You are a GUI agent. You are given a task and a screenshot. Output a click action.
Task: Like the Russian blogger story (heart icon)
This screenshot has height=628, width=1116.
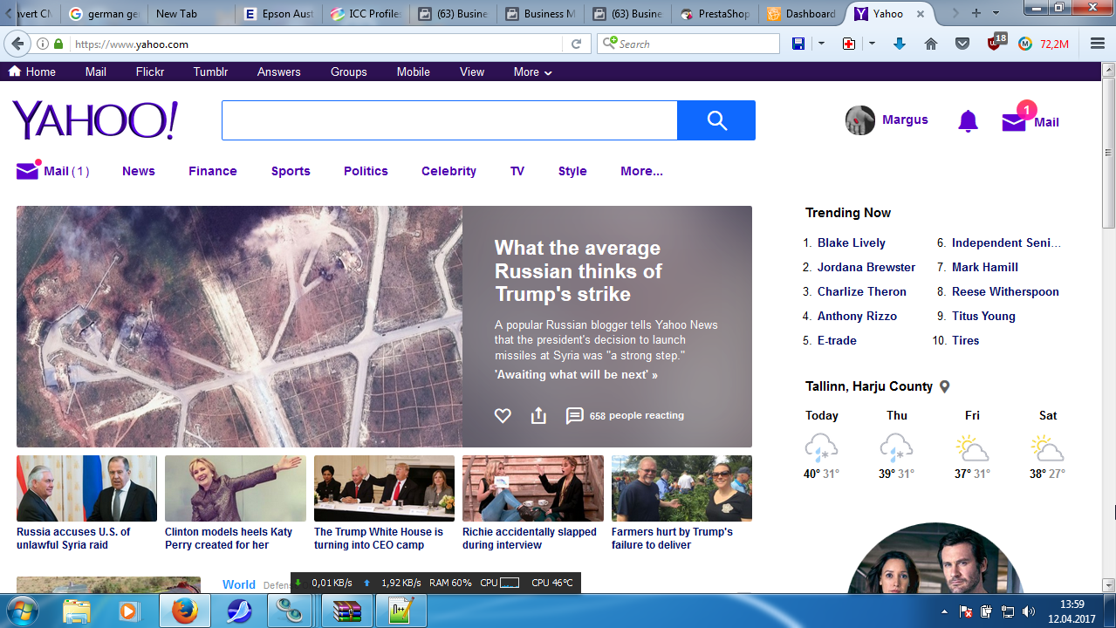point(503,416)
